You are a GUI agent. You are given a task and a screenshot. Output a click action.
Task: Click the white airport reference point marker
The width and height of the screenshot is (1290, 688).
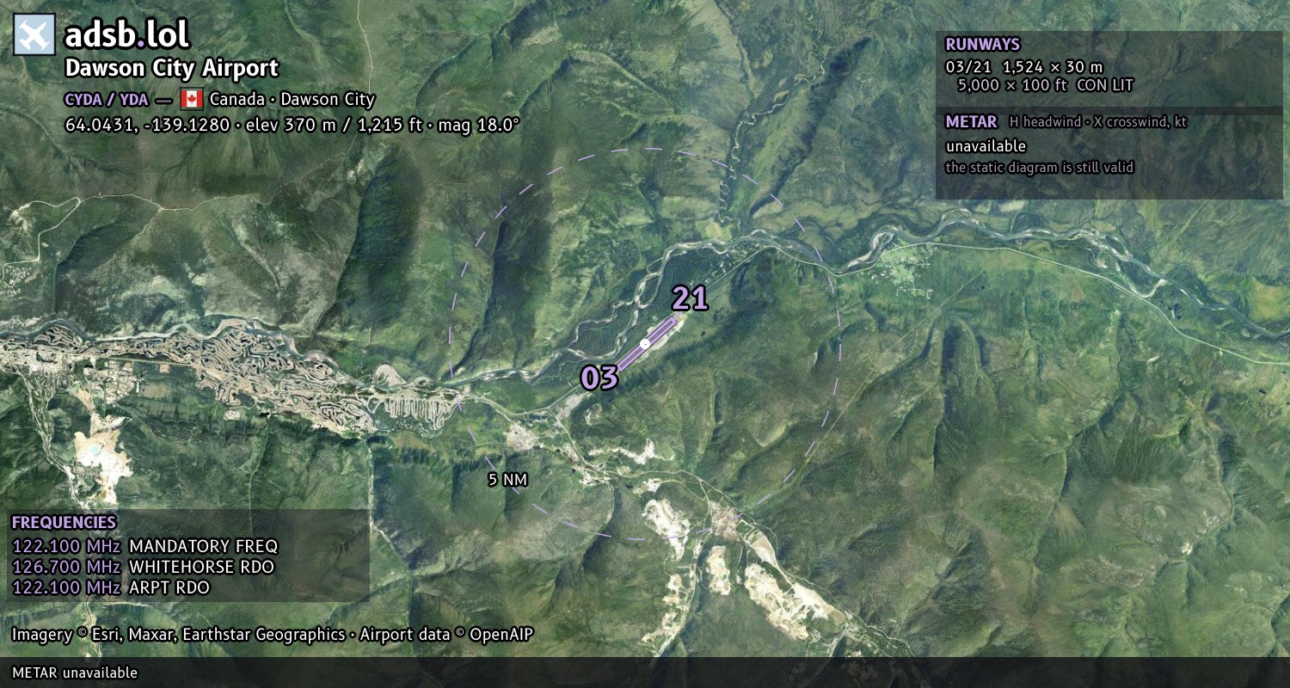(x=644, y=344)
